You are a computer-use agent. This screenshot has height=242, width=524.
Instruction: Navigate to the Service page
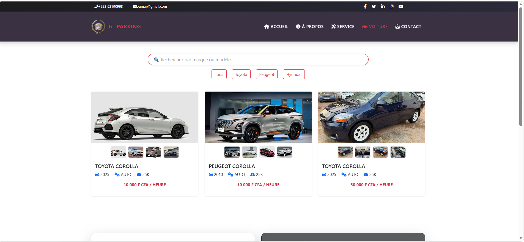pyautogui.click(x=343, y=27)
